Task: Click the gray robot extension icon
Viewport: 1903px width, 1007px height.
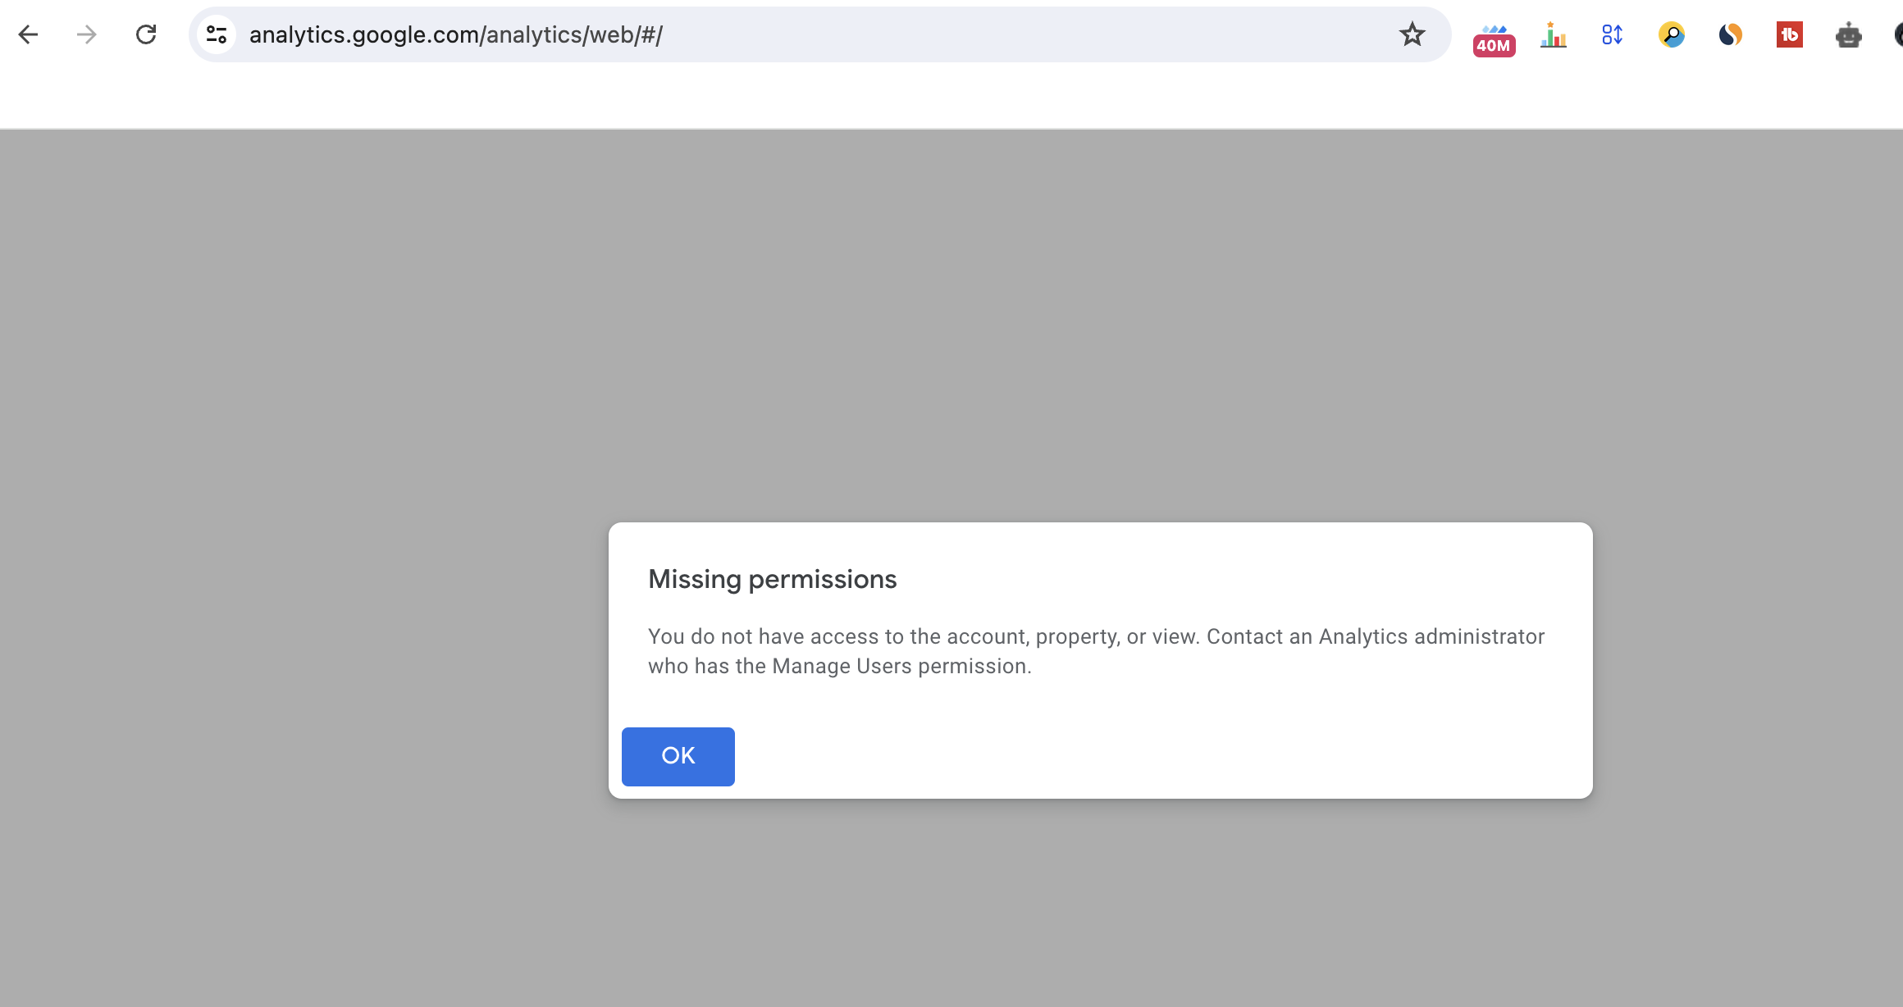Action: pos(1848,35)
